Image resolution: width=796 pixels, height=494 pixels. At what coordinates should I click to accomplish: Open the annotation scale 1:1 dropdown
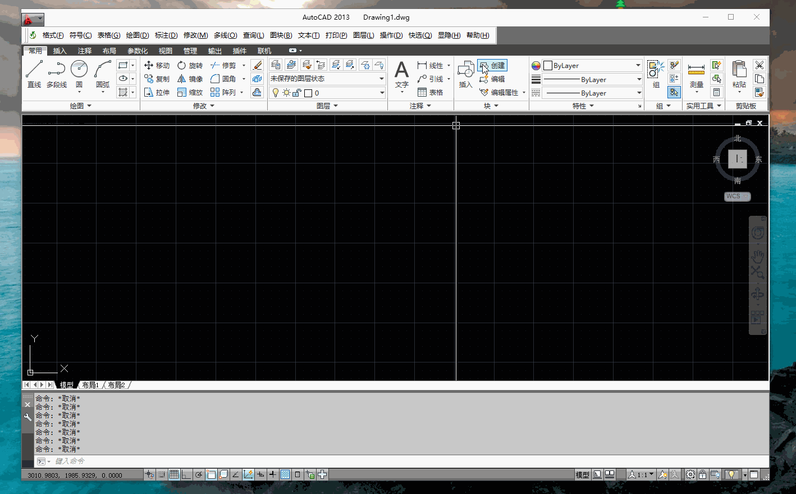pos(642,475)
